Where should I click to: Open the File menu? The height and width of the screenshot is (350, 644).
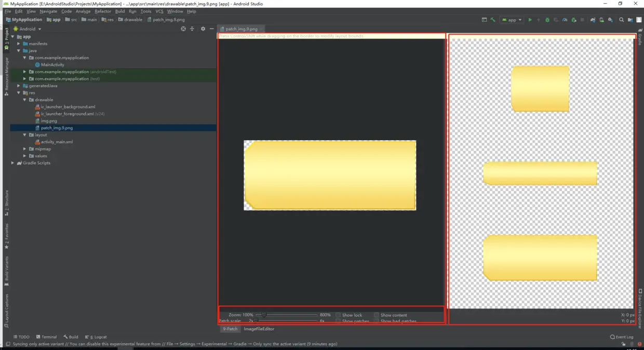pyautogui.click(x=8, y=11)
